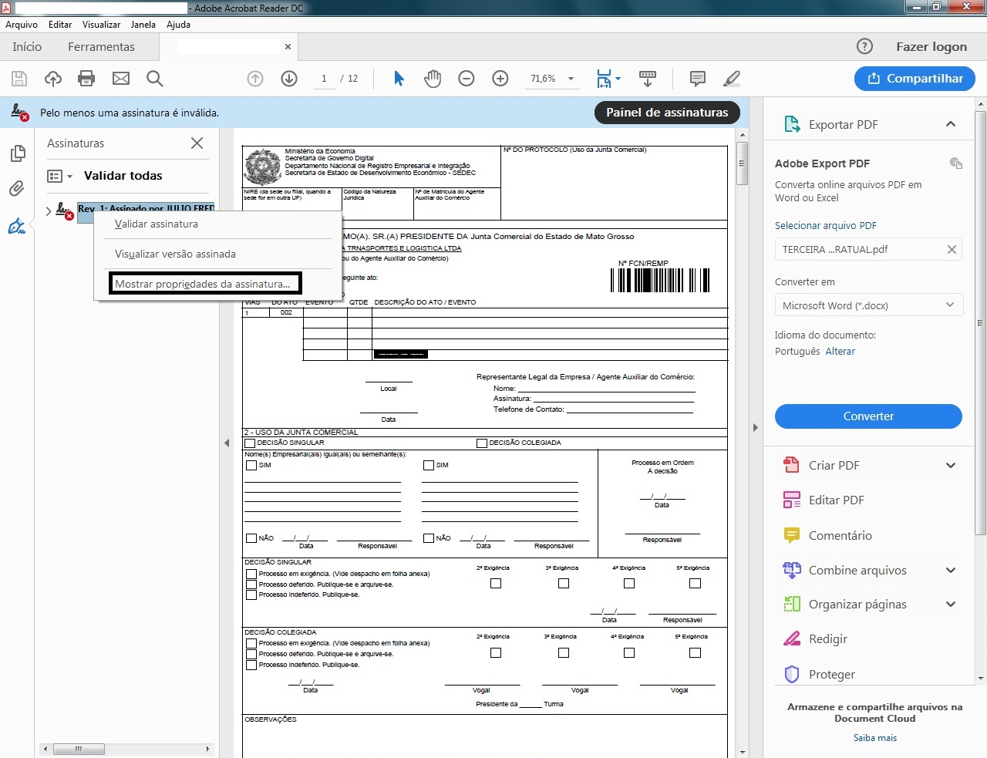Check the DECISÃO SINGULAR checkbox
Image resolution: width=987 pixels, height=758 pixels.
coord(250,443)
